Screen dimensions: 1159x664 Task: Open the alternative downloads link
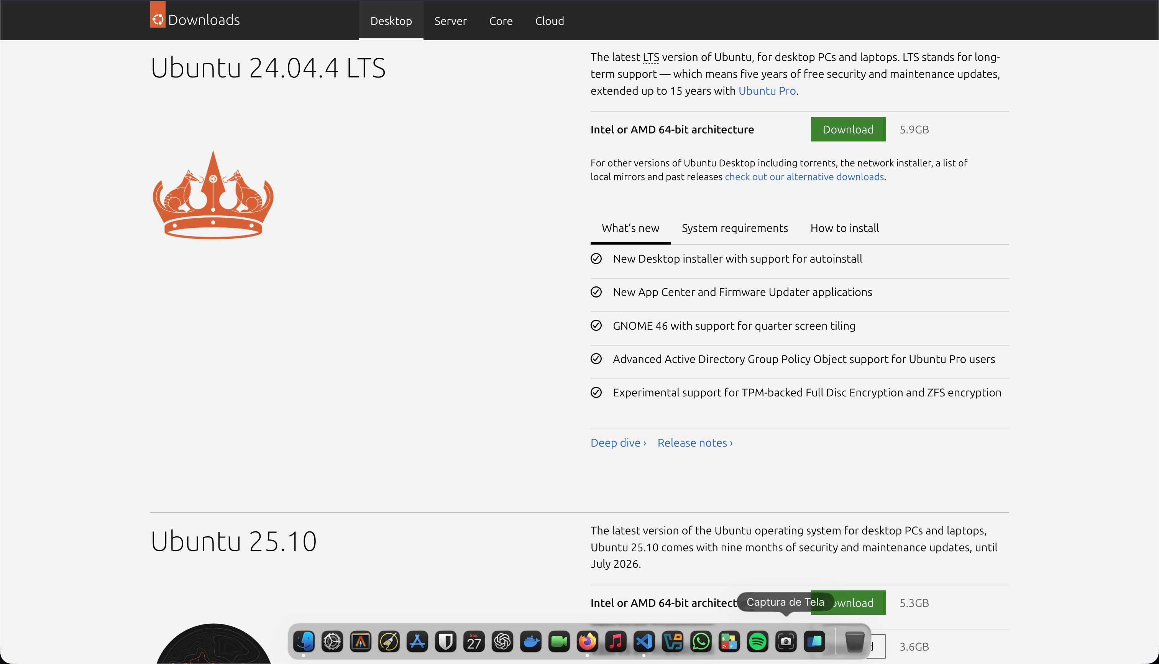tap(804, 177)
